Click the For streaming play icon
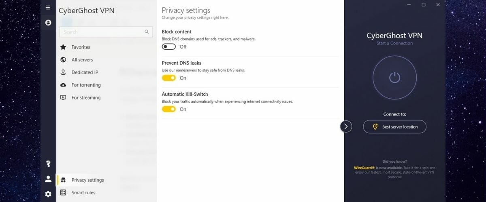The height and width of the screenshot is (202, 486). point(63,97)
